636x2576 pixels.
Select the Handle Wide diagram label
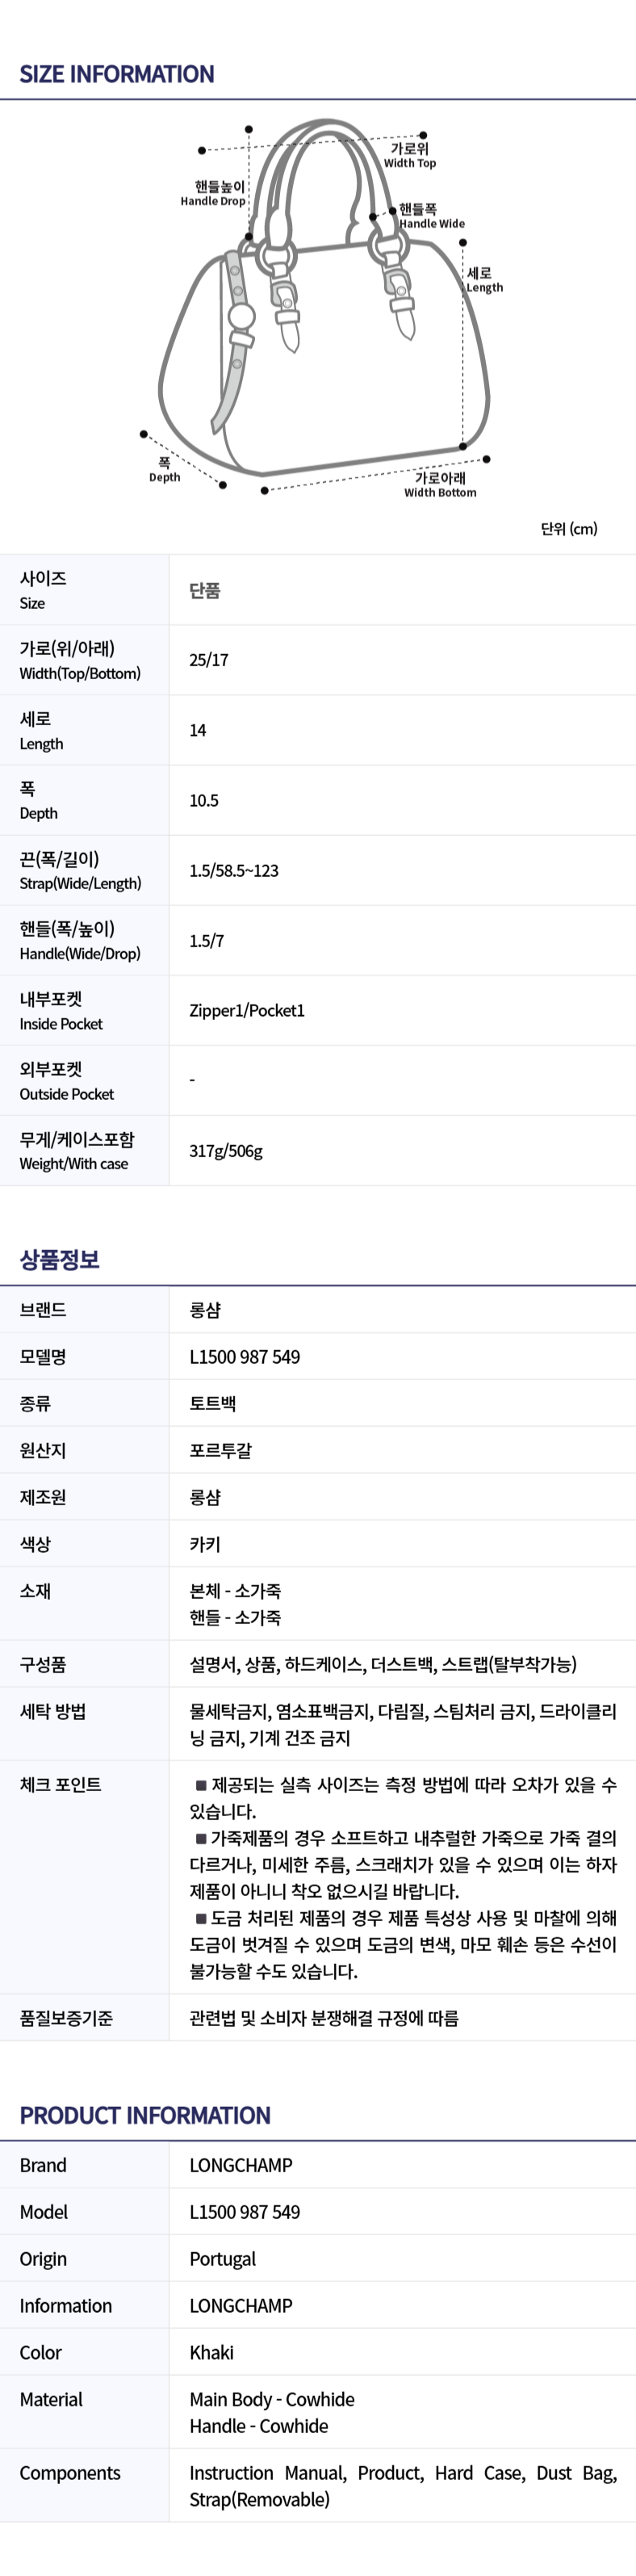431,216
